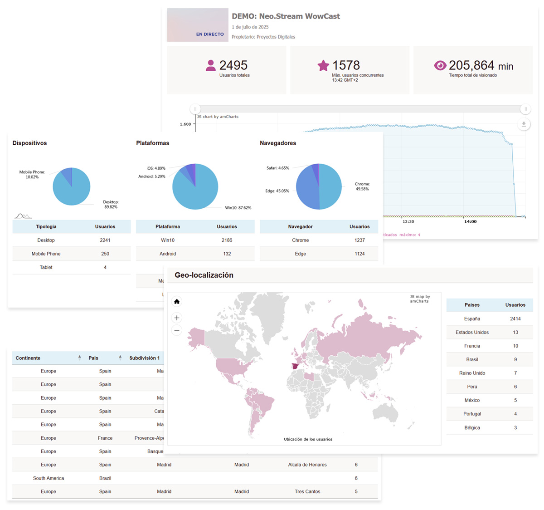Click the Paises column header
The width and height of the screenshot is (544, 510).
pyautogui.click(x=472, y=305)
